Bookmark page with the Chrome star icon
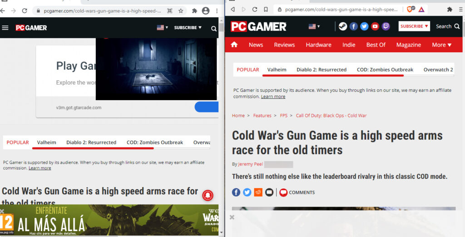This screenshot has width=465, height=237. tap(181, 10)
